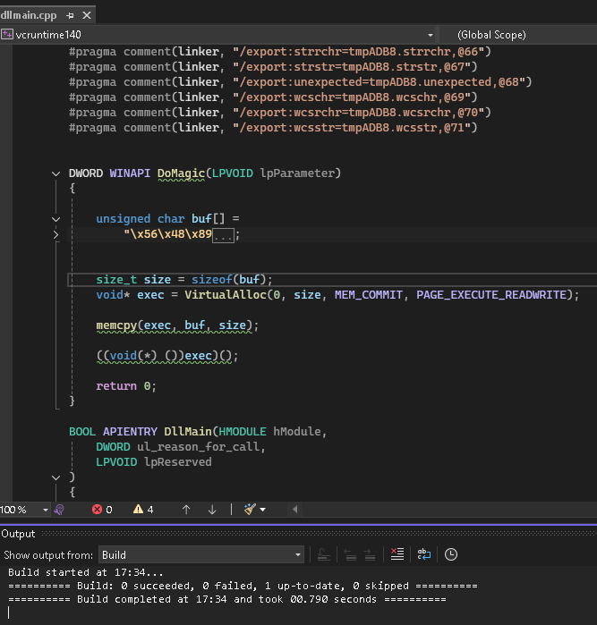Open the code cleanup dropdown arrow
Viewport: 597px width, 625px height.
tap(262, 510)
